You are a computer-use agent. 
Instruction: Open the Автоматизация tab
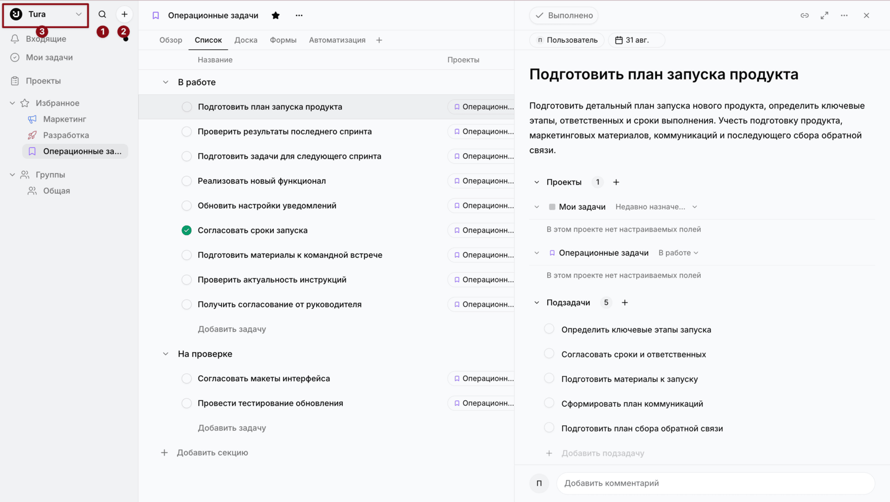coord(337,40)
